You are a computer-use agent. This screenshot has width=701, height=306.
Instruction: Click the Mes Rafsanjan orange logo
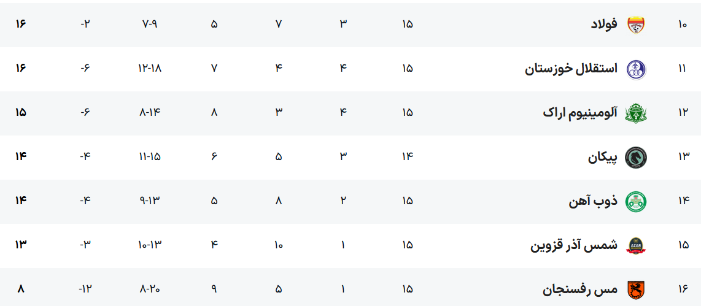[636, 289]
